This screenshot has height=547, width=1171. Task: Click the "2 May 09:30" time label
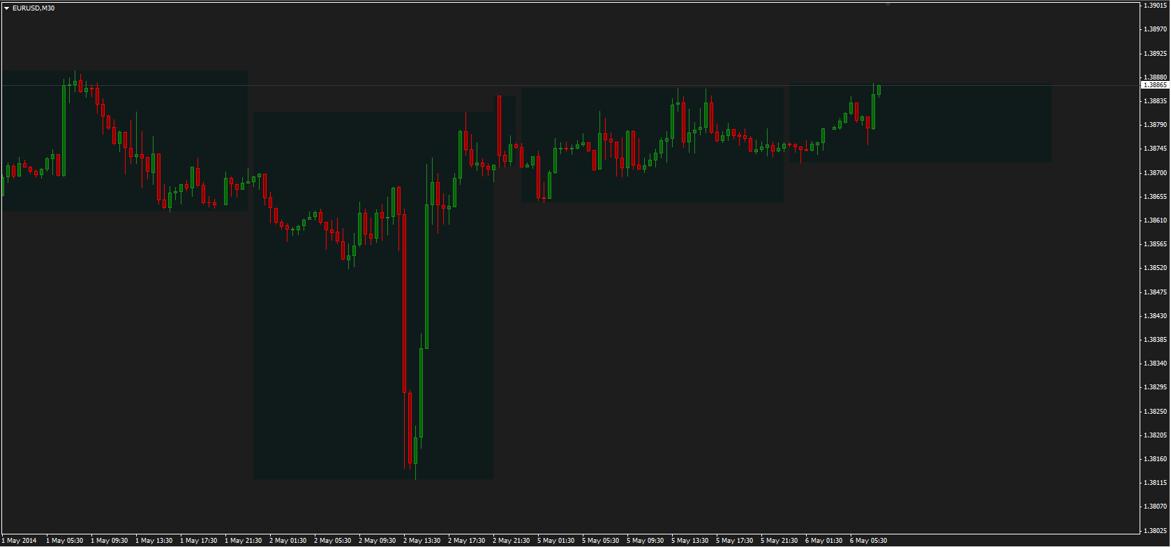pos(378,541)
